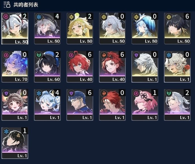Select the blue-haired Lv. 80 light-element character
The height and width of the screenshot is (164, 195).
point(145,29)
